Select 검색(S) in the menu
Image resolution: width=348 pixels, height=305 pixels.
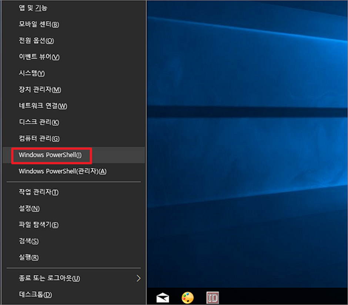pos(73,241)
